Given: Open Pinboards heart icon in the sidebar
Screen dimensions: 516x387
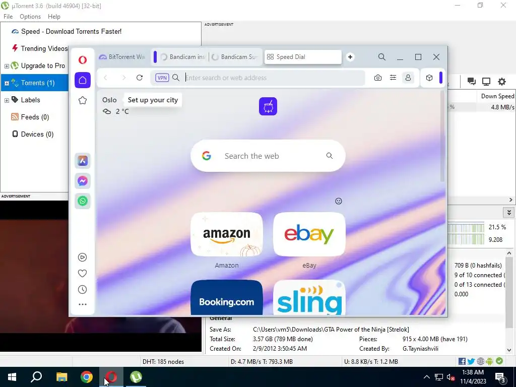Looking at the screenshot, I should 82,274.
